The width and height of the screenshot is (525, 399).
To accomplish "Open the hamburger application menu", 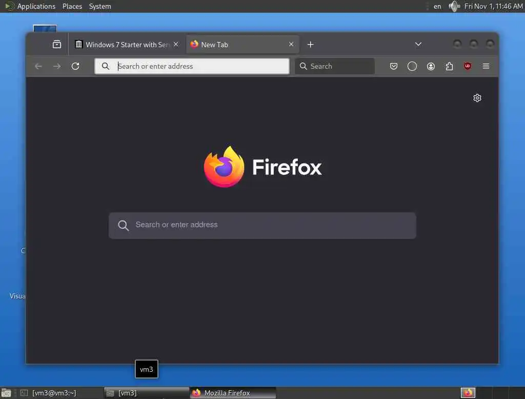I will click(x=486, y=66).
